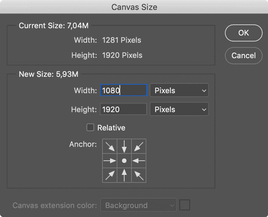Enable the Relative checkbox
Viewport: 268px width, 217px height.
click(x=90, y=127)
